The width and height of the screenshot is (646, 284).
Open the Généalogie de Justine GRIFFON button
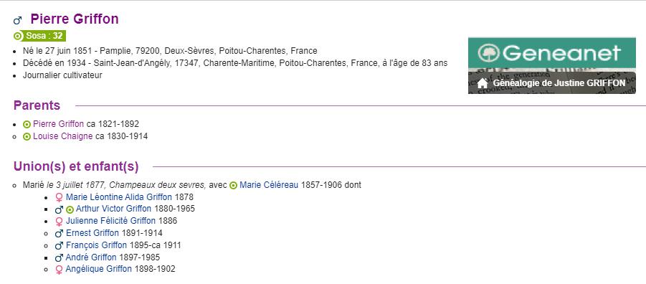point(551,83)
